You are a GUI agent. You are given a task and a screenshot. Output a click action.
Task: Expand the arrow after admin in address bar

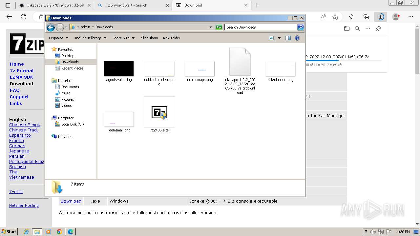[x=93, y=27]
